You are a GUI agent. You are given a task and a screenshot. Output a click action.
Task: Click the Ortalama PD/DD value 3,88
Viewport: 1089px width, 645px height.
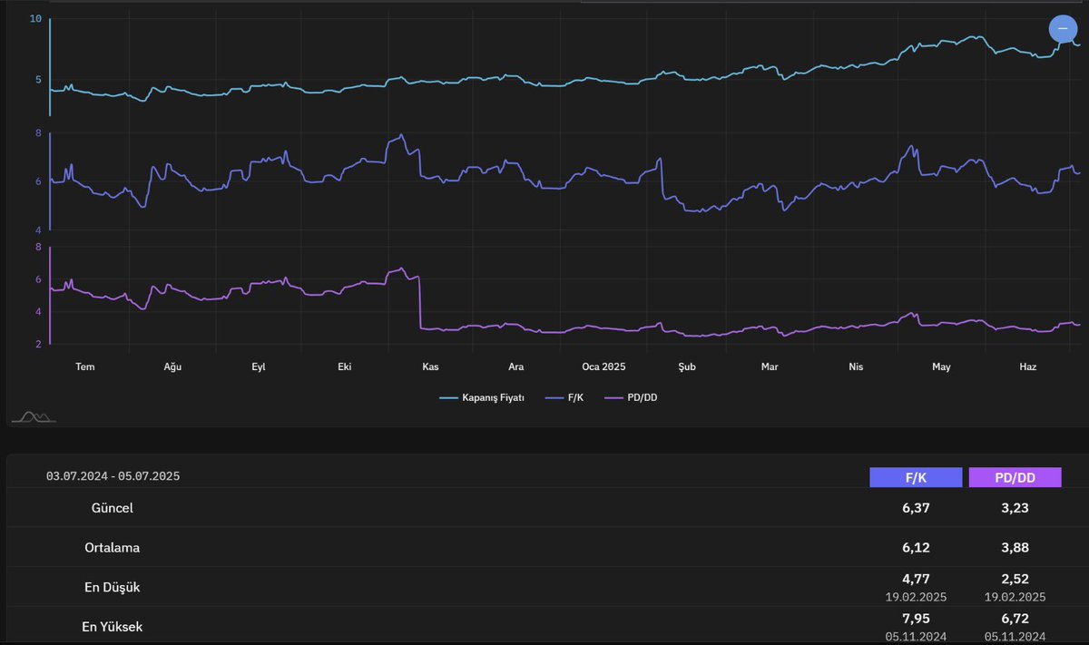[x=1015, y=548]
